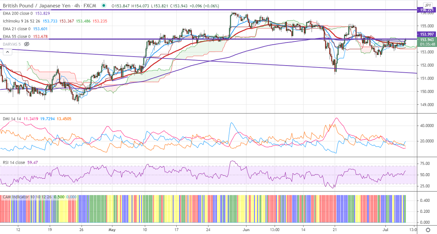437x234 pixels.
Task: Click the open price O153.847
Action: [x=120, y=6]
